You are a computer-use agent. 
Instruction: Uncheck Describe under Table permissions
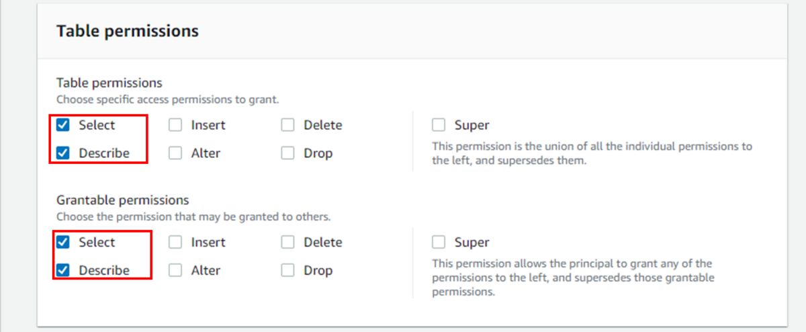pyautogui.click(x=63, y=153)
